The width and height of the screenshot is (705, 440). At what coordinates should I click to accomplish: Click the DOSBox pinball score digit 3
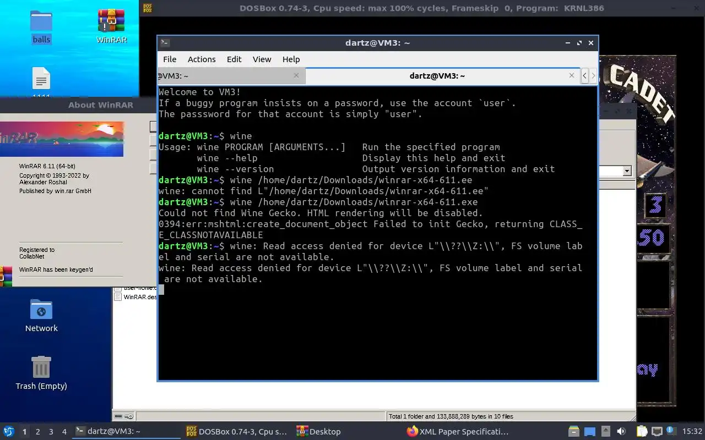(655, 205)
